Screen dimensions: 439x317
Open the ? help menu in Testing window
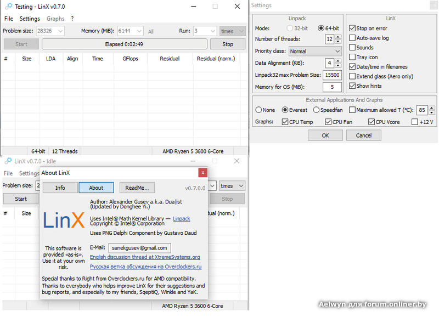pyautogui.click(x=72, y=19)
